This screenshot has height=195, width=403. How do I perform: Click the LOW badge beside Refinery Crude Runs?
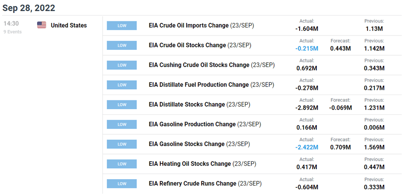122,184
